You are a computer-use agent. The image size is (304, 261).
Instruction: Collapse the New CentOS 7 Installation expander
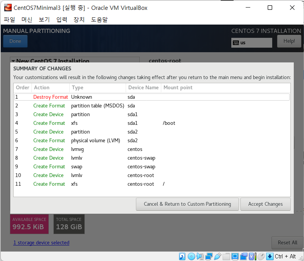(13, 61)
